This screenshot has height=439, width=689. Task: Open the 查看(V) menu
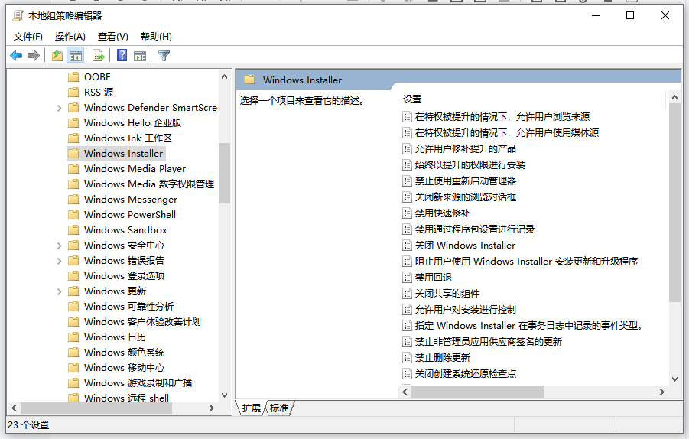coord(113,37)
